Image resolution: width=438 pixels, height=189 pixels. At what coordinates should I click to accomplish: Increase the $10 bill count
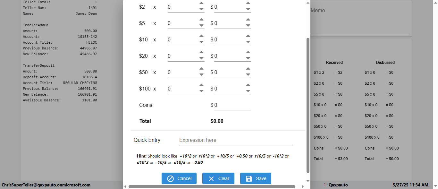tap(201, 36)
